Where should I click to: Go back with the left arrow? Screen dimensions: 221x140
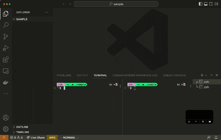(x=64, y=4)
